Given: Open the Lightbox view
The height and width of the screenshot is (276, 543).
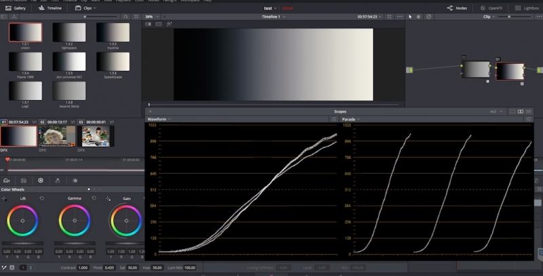Looking at the screenshot, I should coord(527,7).
